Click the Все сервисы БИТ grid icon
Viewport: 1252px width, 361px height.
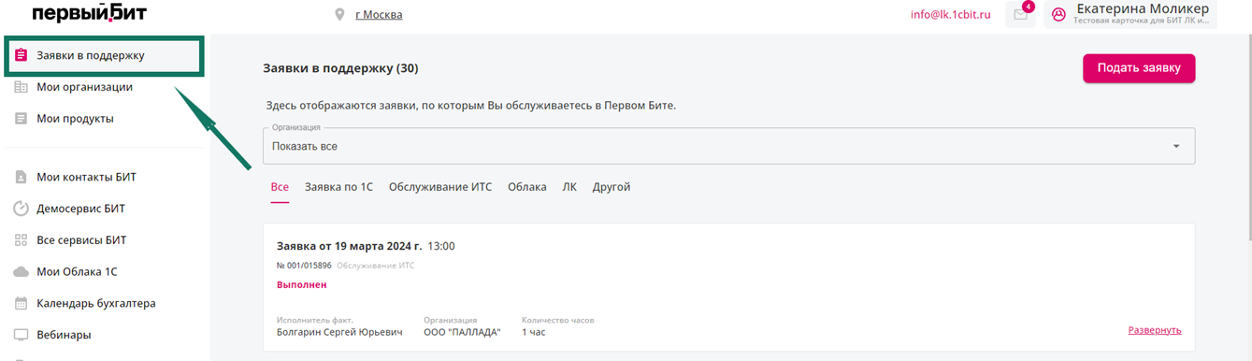(x=22, y=240)
